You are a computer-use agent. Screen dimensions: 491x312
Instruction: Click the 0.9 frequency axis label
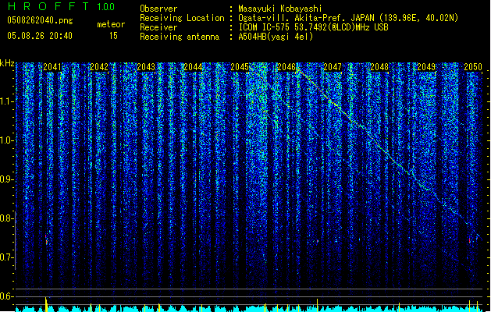pos(6,179)
